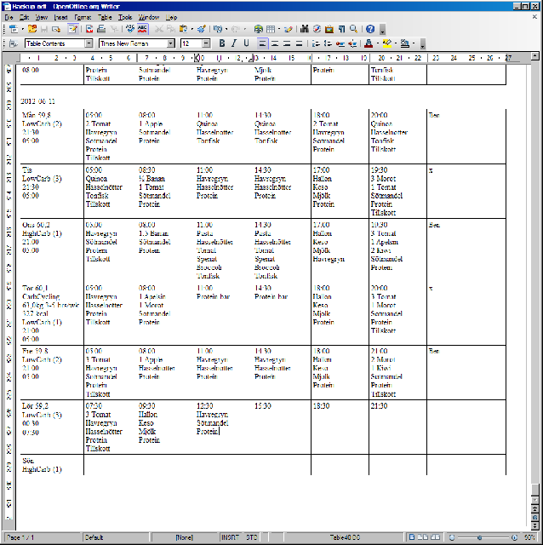This screenshot has width=543, height=545.
Task: Show the Draw functions toolbar
Action: [x=288, y=29]
